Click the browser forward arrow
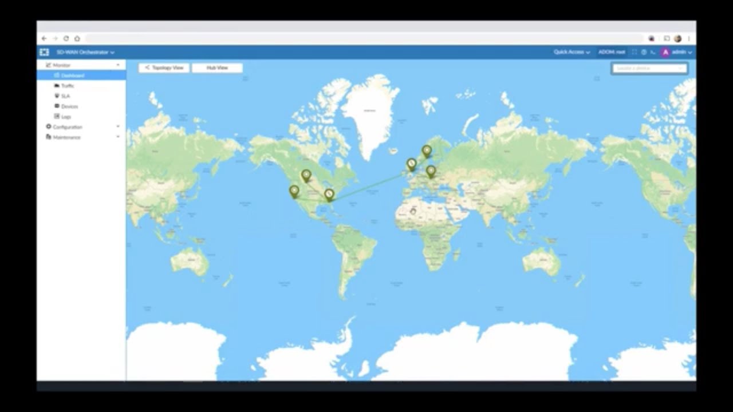 55,38
